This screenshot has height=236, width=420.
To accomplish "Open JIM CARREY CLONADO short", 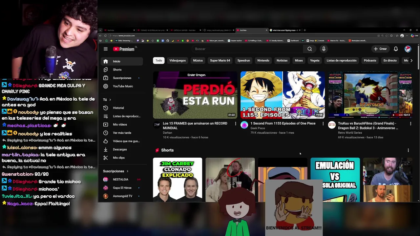I will [178, 180].
